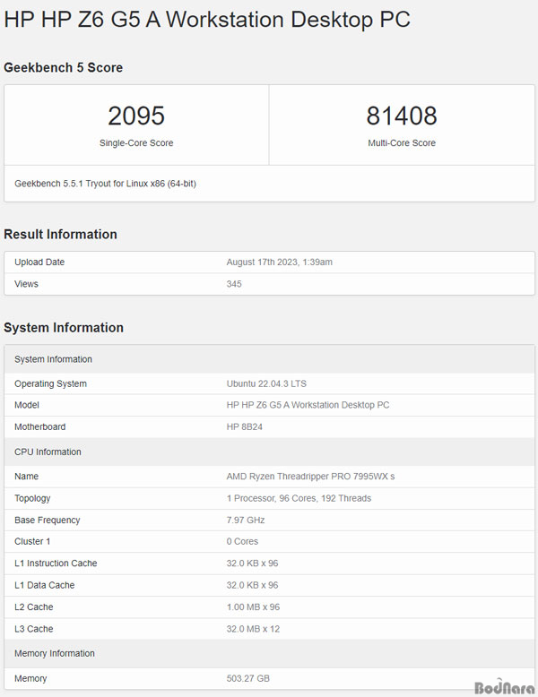Viewport: 538px width, 697px height.
Task: Click the Name row label
Action: click(x=26, y=477)
